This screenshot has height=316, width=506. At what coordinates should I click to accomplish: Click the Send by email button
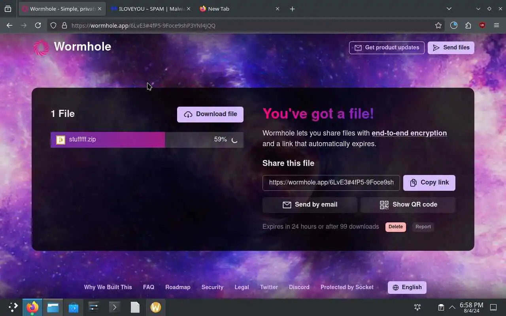coord(310,205)
